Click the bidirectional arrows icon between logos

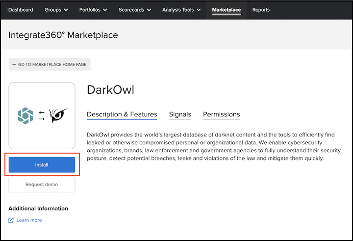(42, 116)
